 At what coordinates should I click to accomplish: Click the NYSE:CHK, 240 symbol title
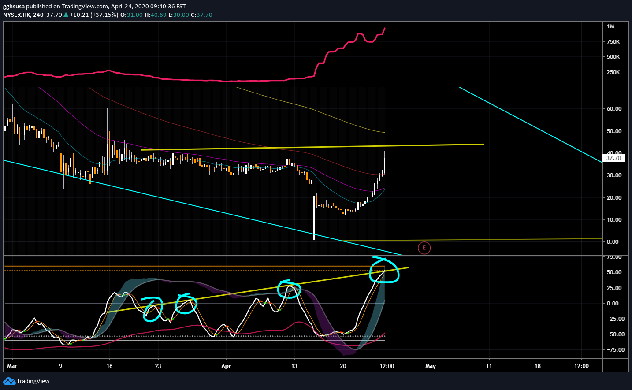(23, 15)
